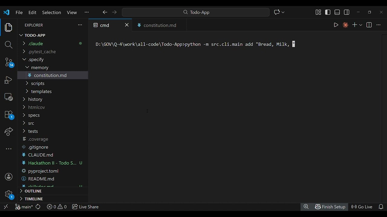Click Finish Setup in status bar
This screenshot has height=217, width=387.
[330, 207]
